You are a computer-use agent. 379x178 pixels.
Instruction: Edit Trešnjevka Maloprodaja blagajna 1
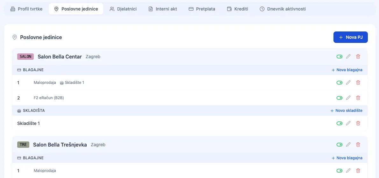coord(348,170)
